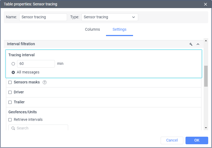Open the Type dropdown menu
212x148 pixels.
[x=110, y=17]
